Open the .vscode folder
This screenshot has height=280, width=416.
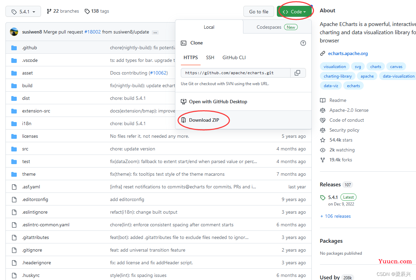(x=30, y=60)
